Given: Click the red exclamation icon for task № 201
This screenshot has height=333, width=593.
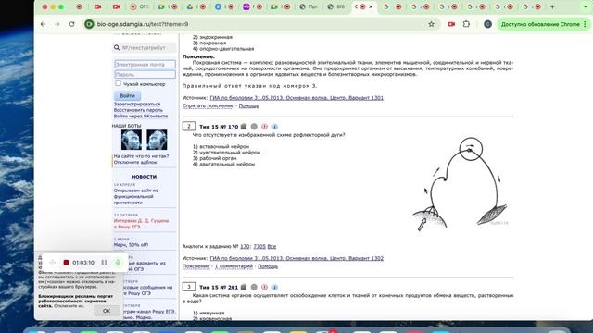Looking at the screenshot, I should [x=264, y=287].
